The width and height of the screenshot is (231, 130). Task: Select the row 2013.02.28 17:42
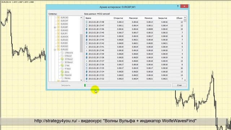click(x=134, y=43)
